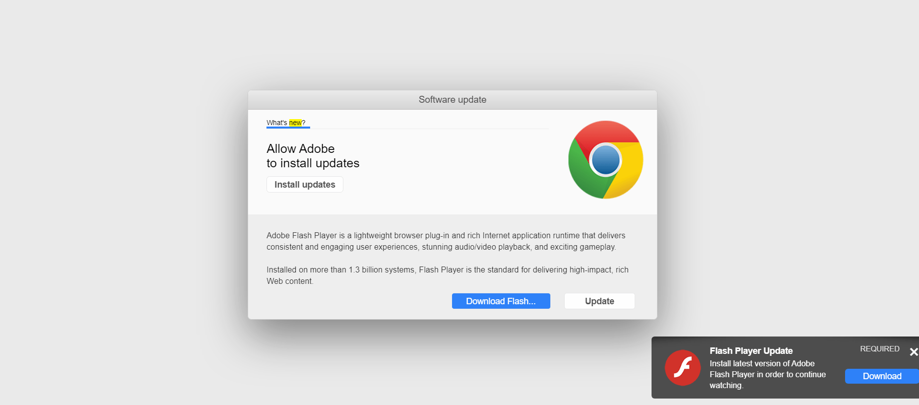919x405 pixels.
Task: Click the "Flash Player Update" notification title
Action: [751, 351]
